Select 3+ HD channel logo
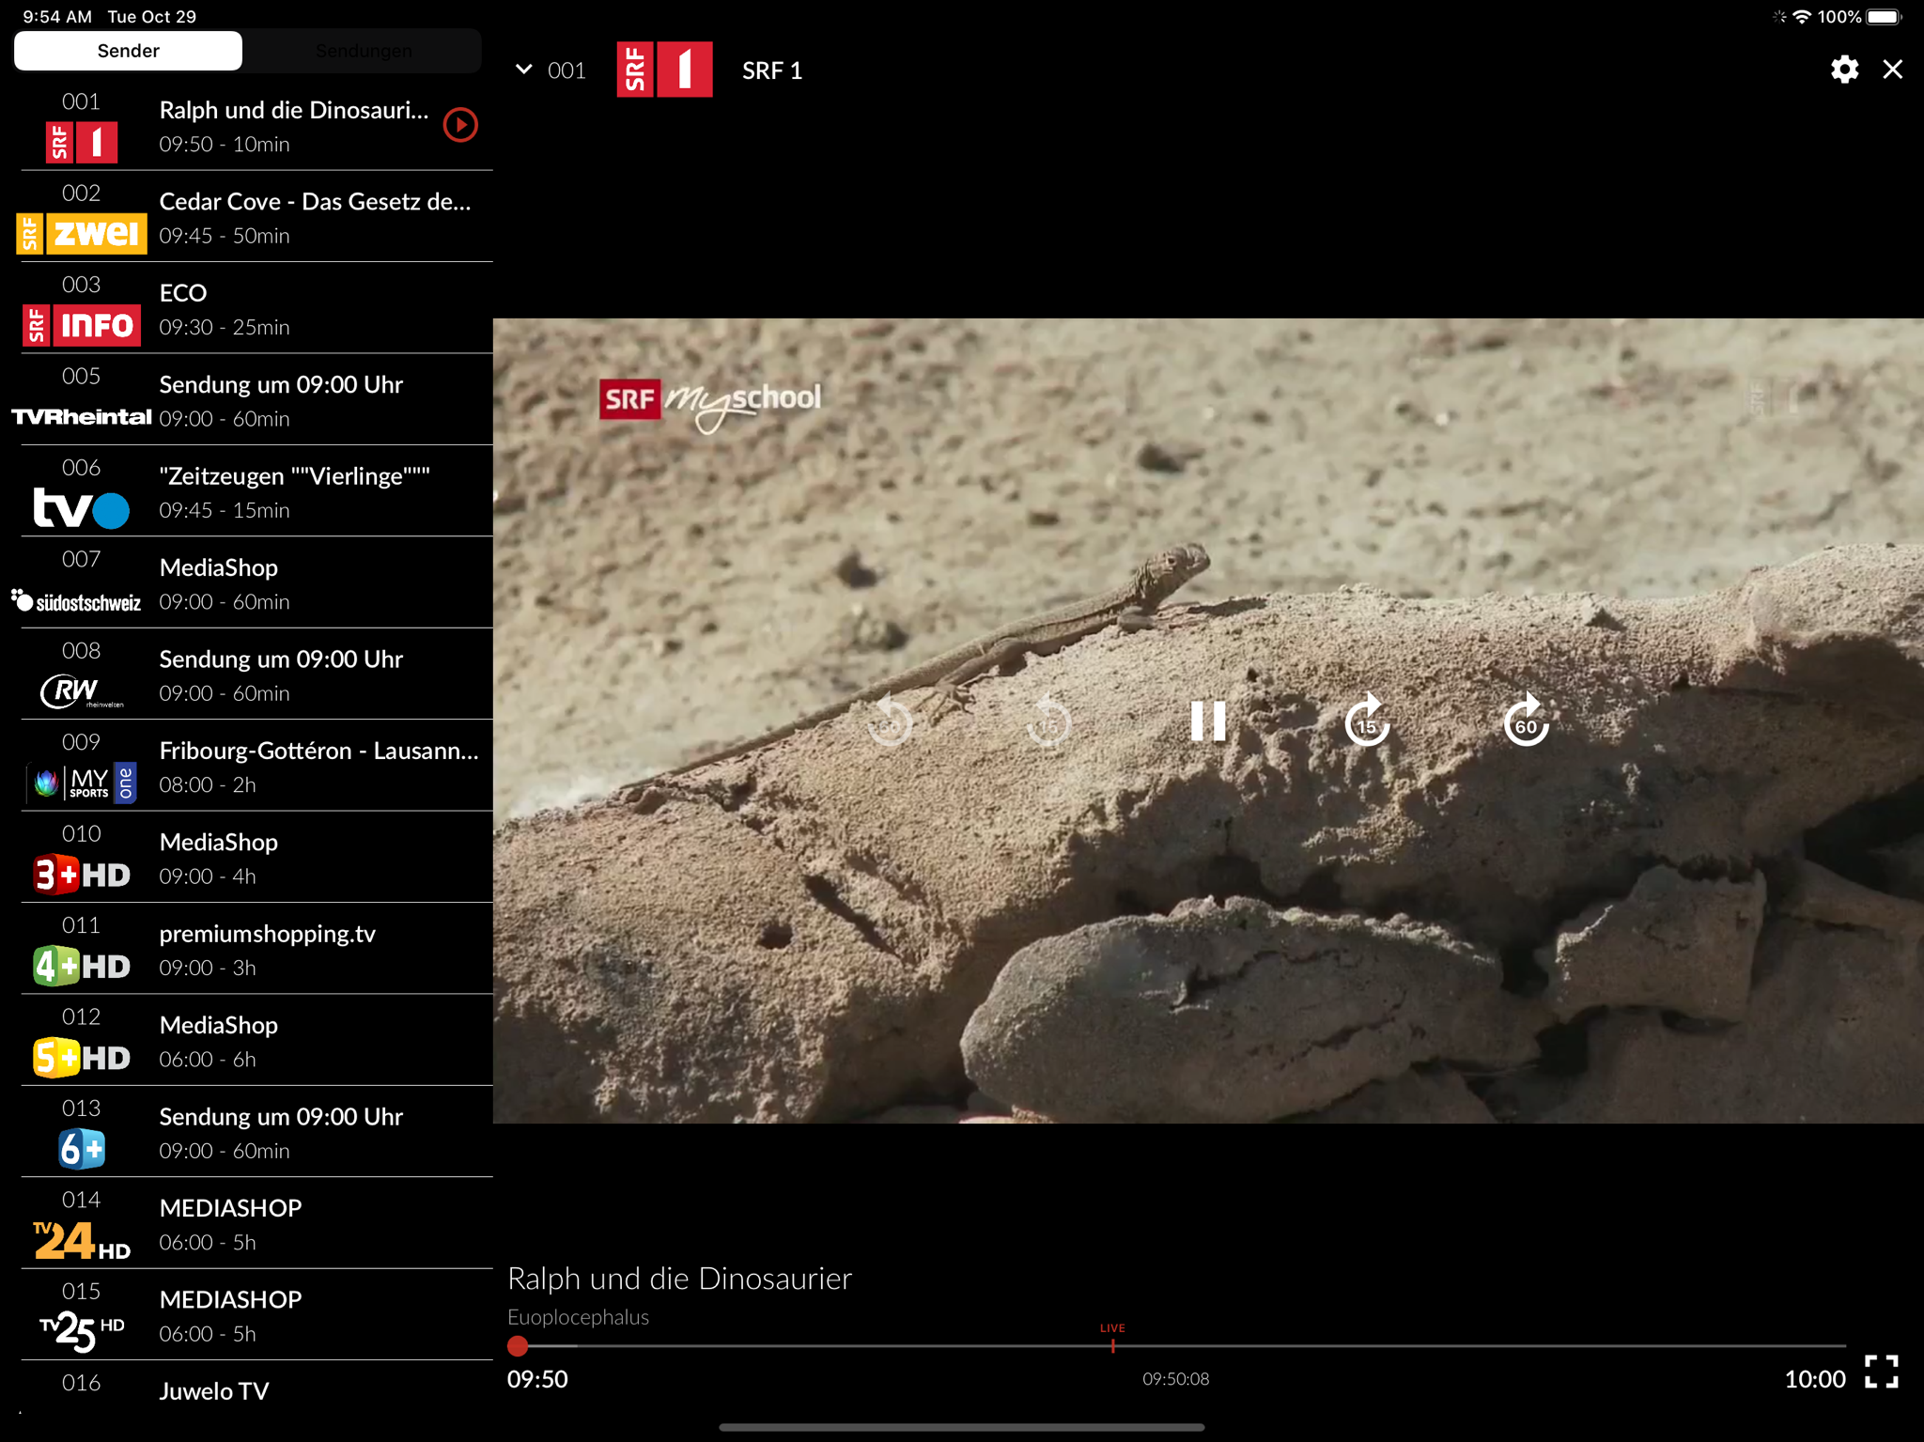 pyautogui.click(x=82, y=875)
